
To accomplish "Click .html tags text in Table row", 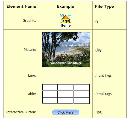I will (103, 94).
